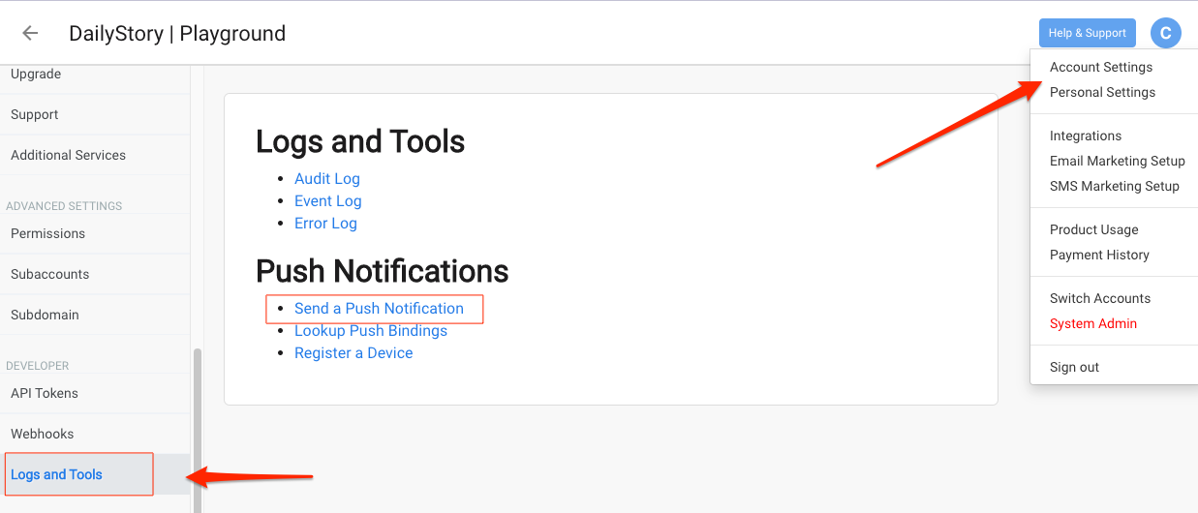The height and width of the screenshot is (513, 1198).
Task: Select Account Settings from the menu
Action: tap(1101, 67)
